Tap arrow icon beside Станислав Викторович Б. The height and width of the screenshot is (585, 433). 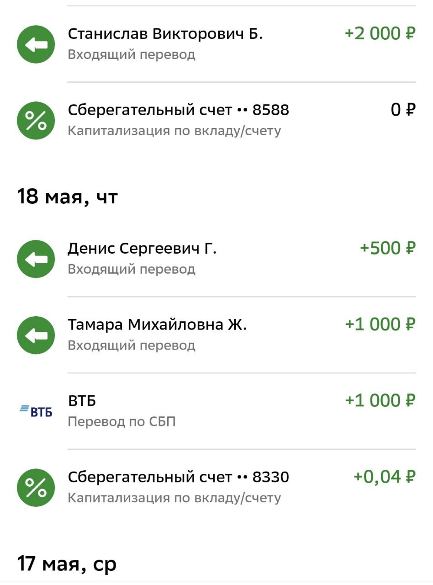(36, 44)
